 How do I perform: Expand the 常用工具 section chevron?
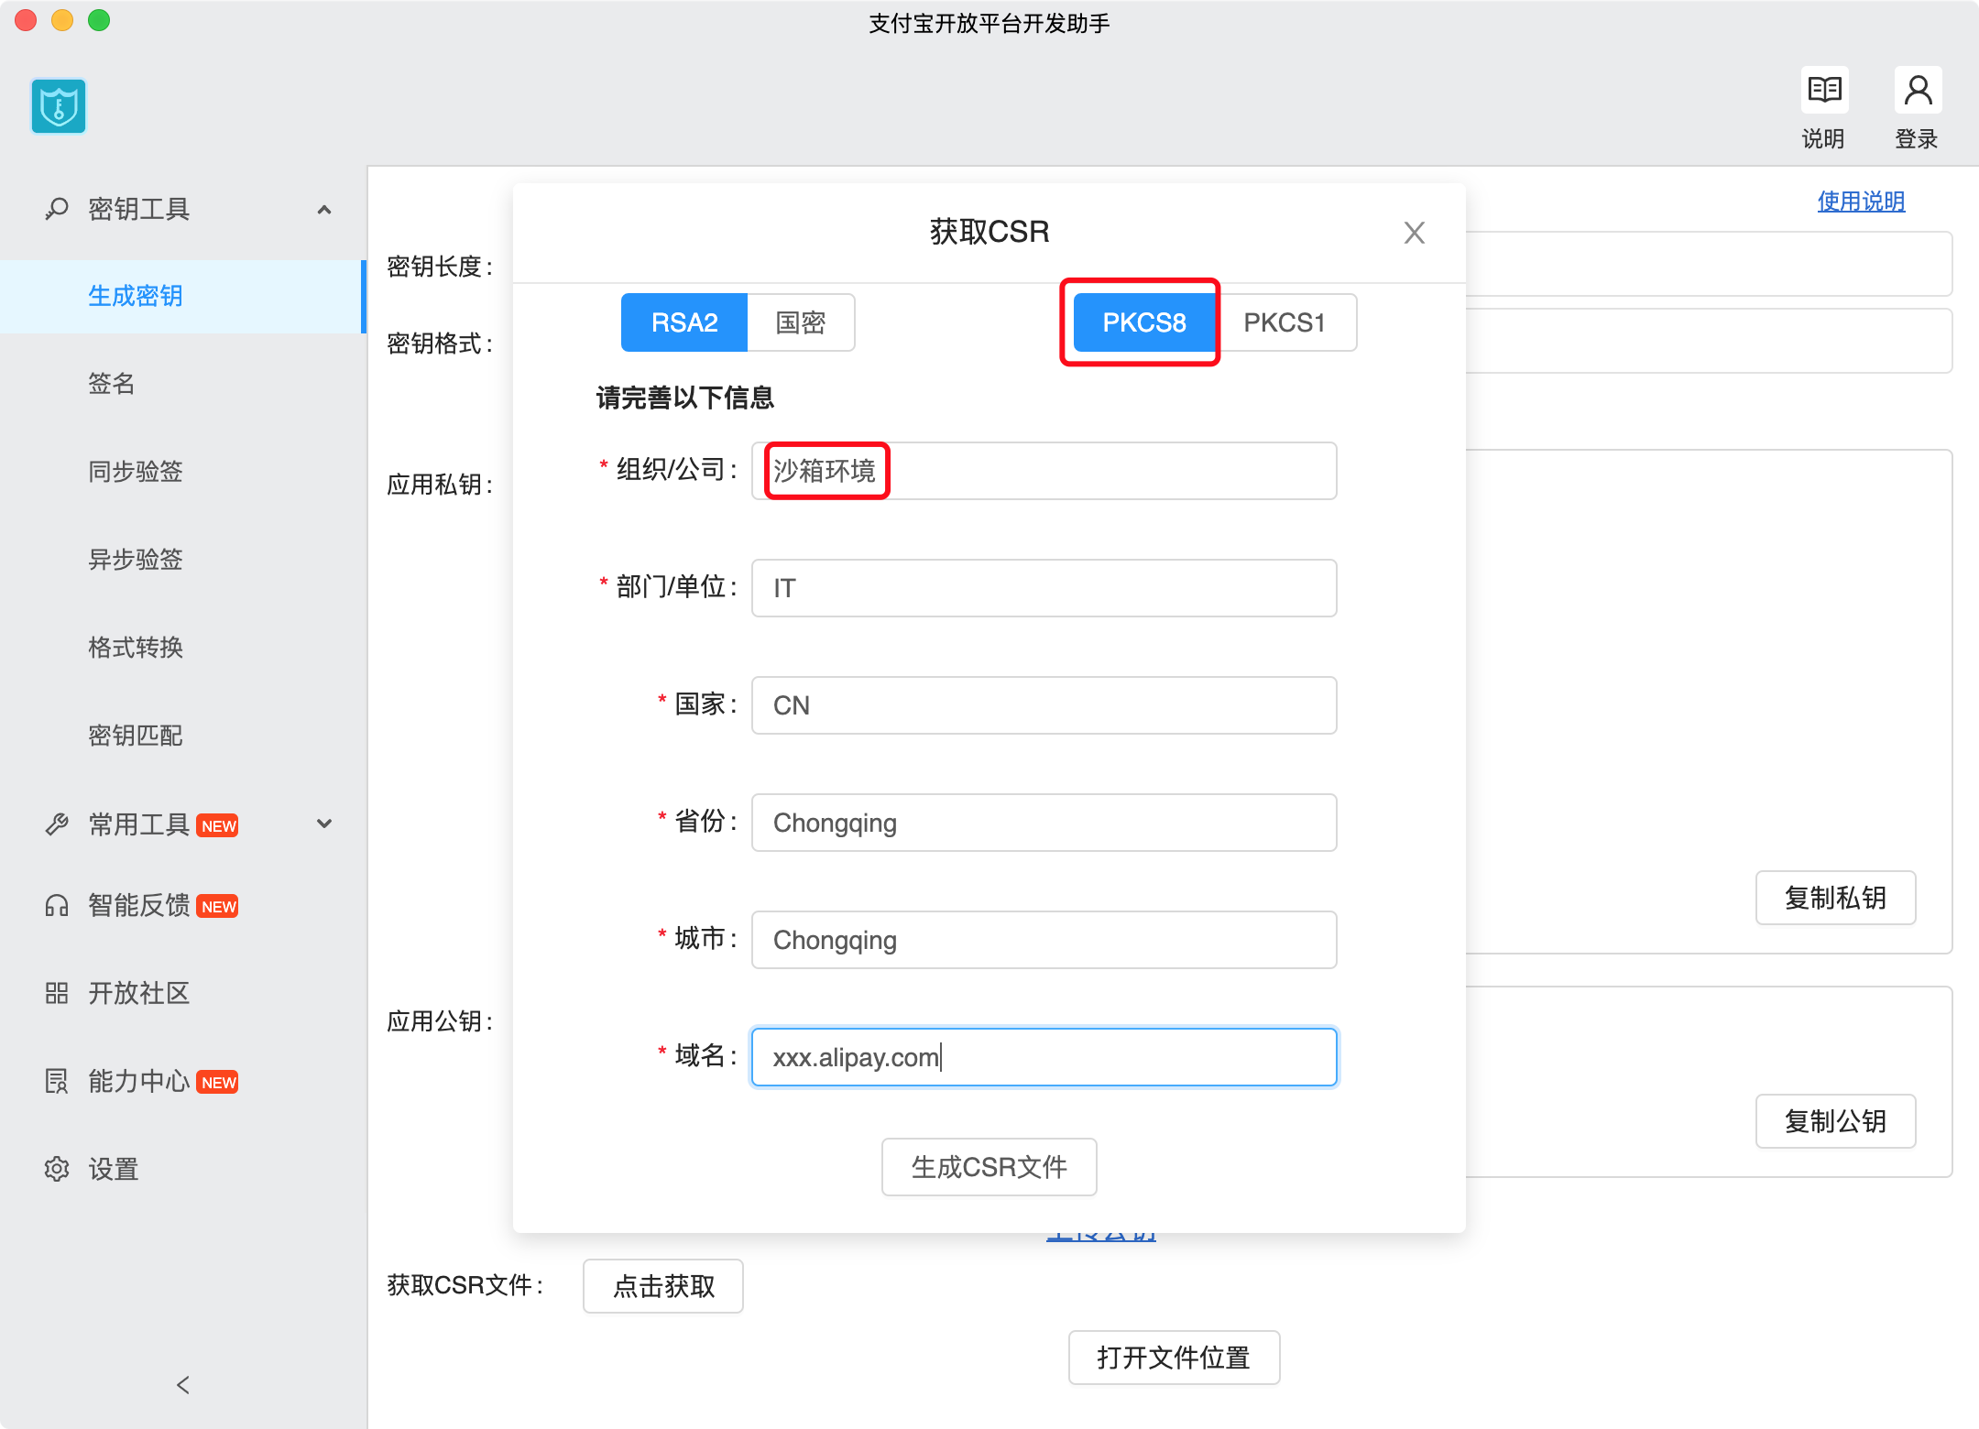tap(324, 824)
